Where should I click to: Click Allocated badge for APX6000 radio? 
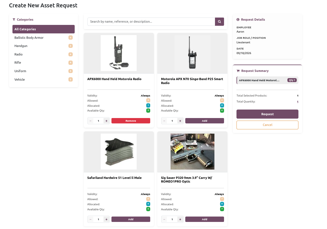pyautogui.click(x=148, y=105)
